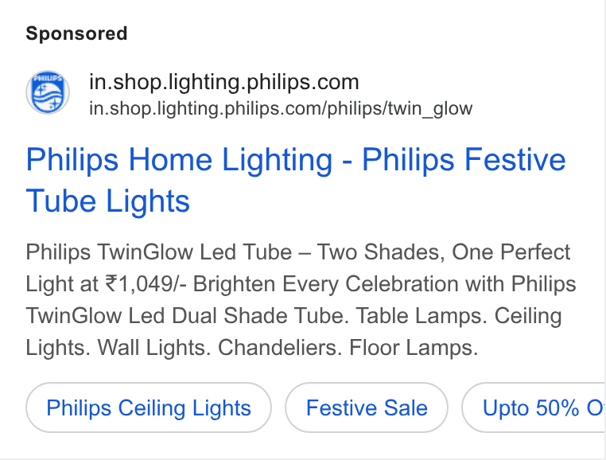Click the Sponsored label
This screenshot has width=606, height=460.
point(76,33)
